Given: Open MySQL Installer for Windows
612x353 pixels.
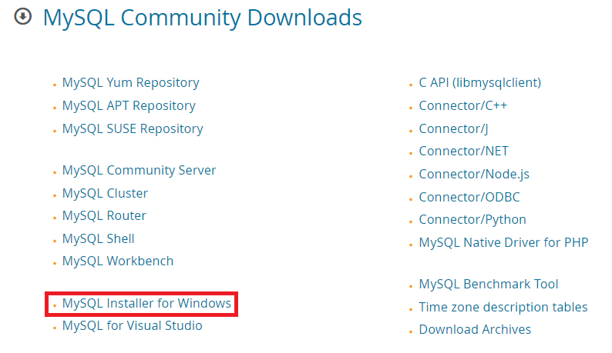Looking at the screenshot, I should [146, 303].
